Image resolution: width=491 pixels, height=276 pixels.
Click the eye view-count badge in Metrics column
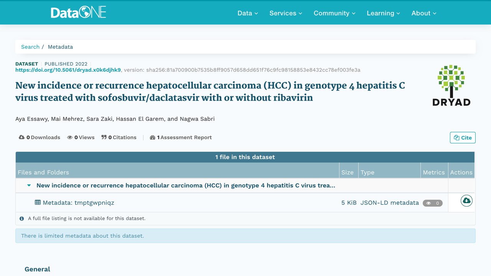pyautogui.click(x=433, y=203)
